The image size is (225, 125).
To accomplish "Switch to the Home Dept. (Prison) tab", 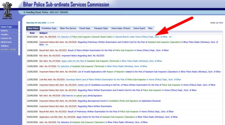I will click(x=121, y=28).
